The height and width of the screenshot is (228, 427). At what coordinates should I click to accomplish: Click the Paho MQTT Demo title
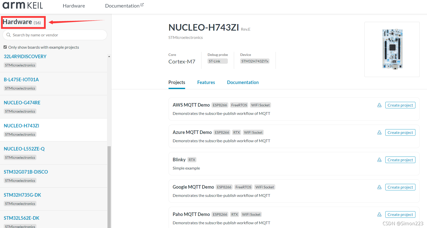tap(191, 214)
